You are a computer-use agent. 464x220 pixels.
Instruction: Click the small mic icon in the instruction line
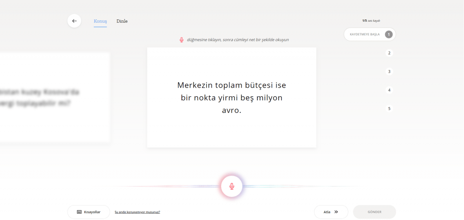tap(182, 40)
